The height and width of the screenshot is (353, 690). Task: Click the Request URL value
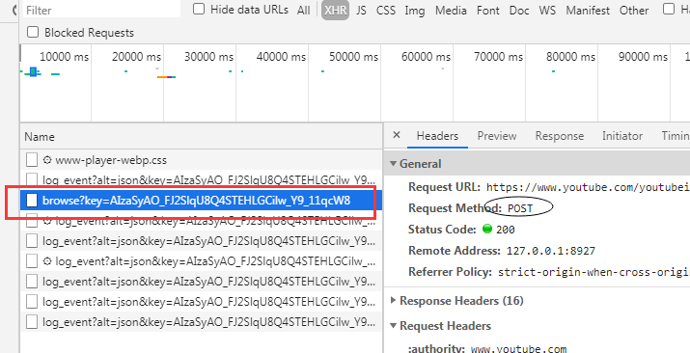[588, 188]
